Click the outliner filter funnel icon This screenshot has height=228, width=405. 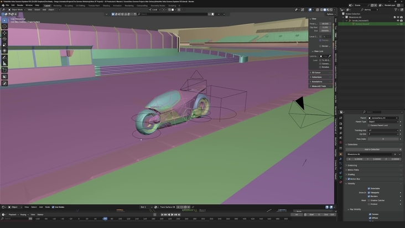pos(396,9)
